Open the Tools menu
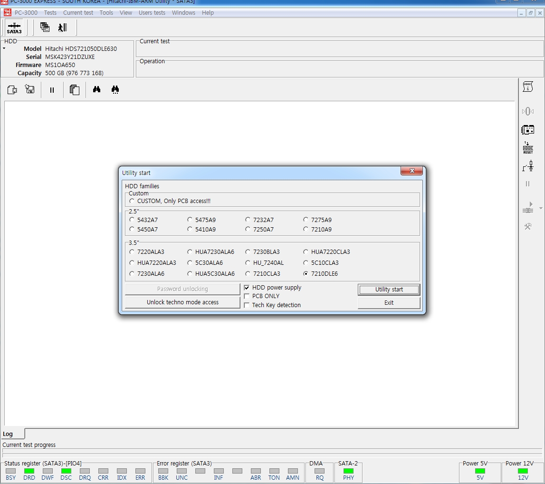 tap(106, 12)
